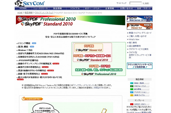Click the FM 機能一覧表 button
Image resolution: width=171 pixels, height=113 pixels.
click(140, 83)
